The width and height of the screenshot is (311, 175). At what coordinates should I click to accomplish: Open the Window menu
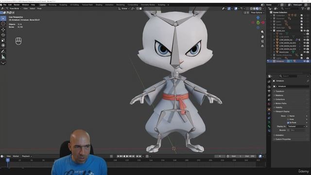[x=25, y=5]
